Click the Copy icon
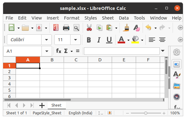This screenshot has width=186, height=119. point(100,28)
